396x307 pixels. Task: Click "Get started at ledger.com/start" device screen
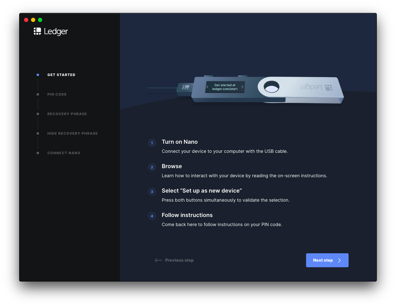click(x=225, y=87)
